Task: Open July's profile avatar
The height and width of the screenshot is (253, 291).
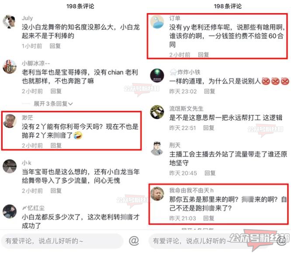Action: pyautogui.click(x=9, y=21)
